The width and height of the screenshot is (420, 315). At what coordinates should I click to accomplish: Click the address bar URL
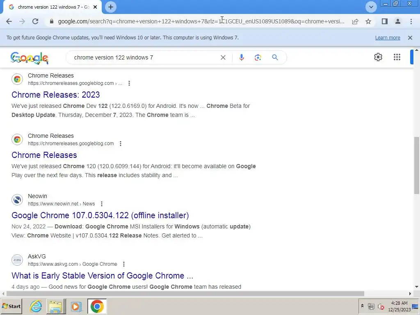click(x=201, y=21)
